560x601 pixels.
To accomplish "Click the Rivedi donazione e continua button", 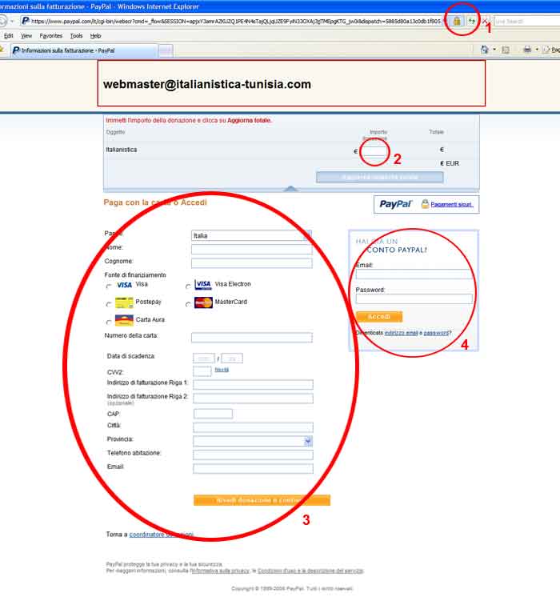I will (x=262, y=500).
